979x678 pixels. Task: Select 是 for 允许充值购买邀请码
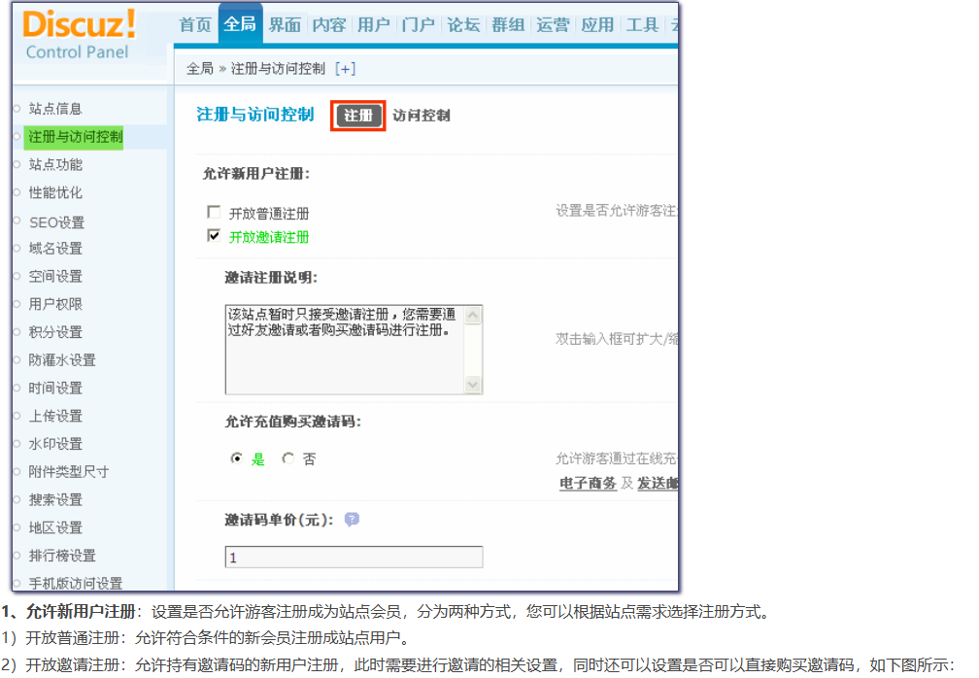pos(236,458)
